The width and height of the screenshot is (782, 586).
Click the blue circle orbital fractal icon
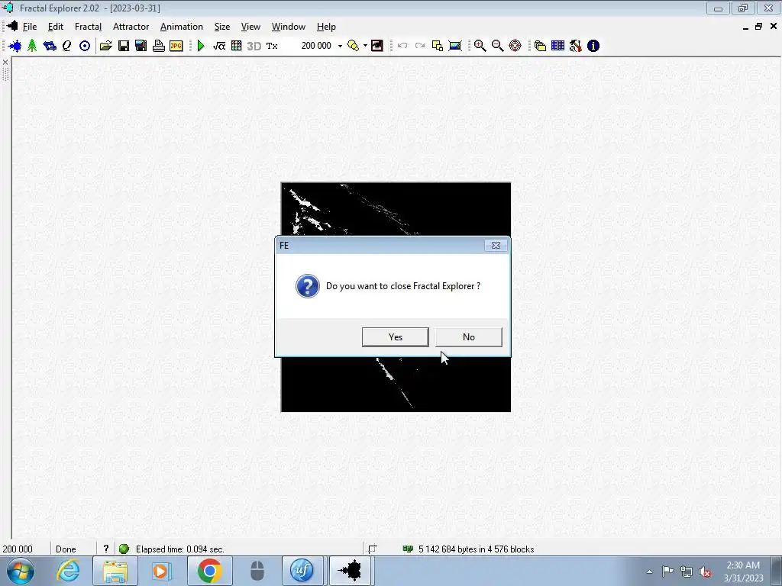coord(85,46)
